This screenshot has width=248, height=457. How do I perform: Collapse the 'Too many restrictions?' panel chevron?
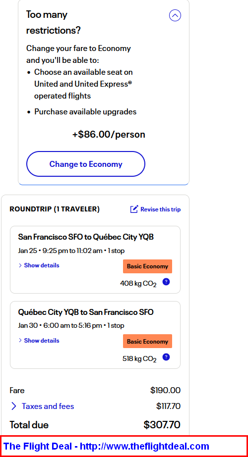click(x=175, y=15)
